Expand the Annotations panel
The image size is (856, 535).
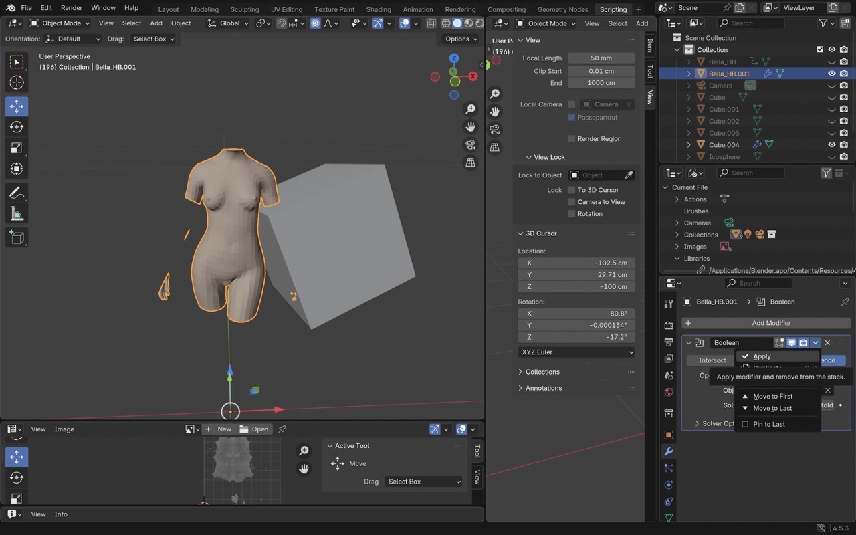click(x=543, y=388)
